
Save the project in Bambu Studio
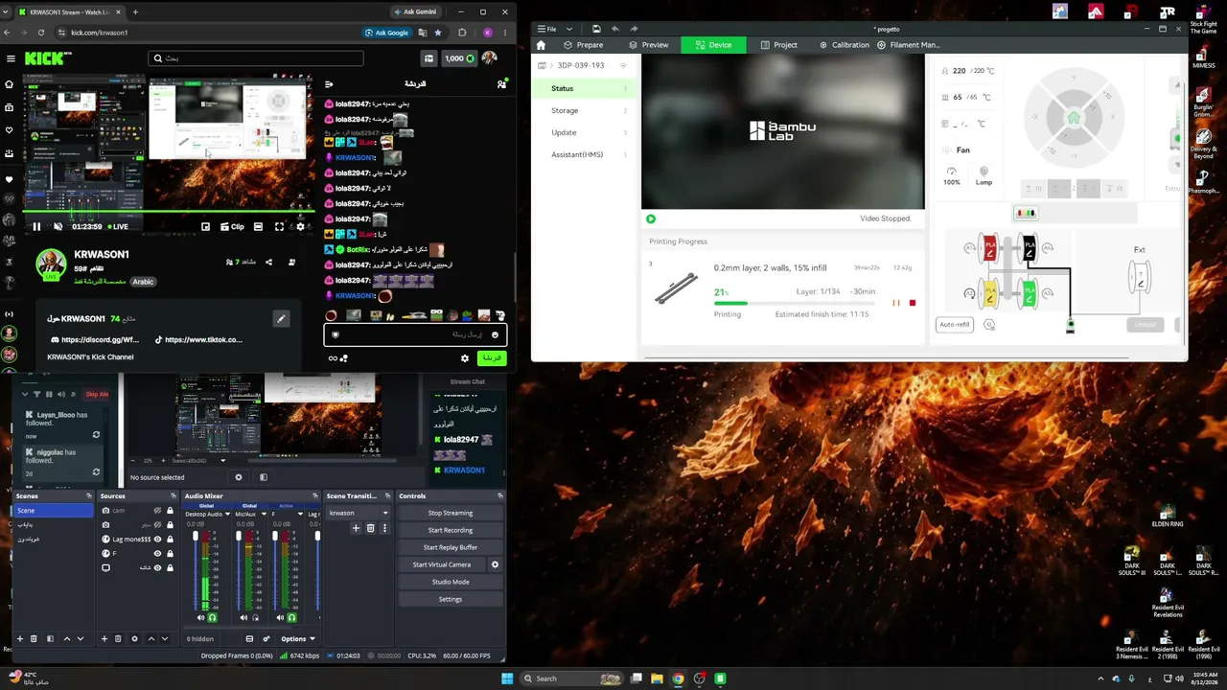(596, 29)
